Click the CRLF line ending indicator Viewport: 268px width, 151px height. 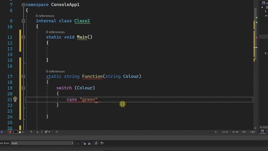point(253,132)
